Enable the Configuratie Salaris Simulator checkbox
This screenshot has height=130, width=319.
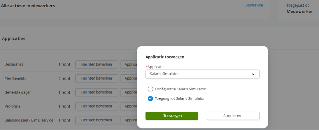click(151, 89)
